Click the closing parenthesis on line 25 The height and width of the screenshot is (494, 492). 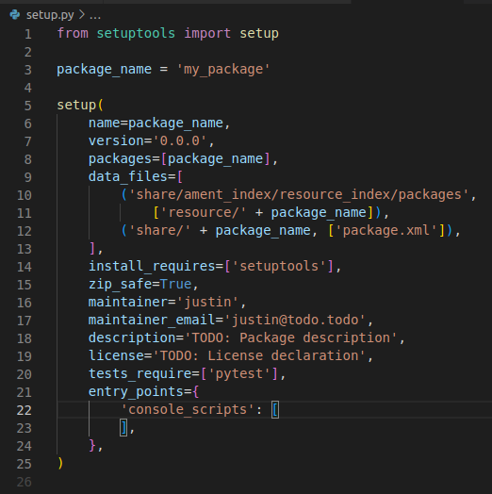tap(60, 464)
